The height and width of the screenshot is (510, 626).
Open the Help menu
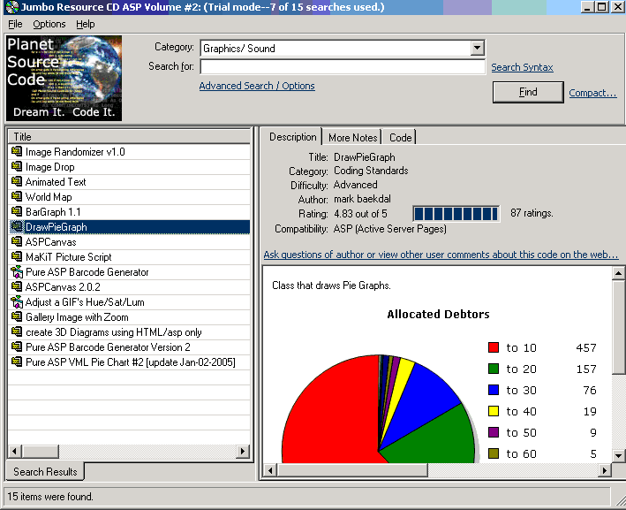(86, 24)
